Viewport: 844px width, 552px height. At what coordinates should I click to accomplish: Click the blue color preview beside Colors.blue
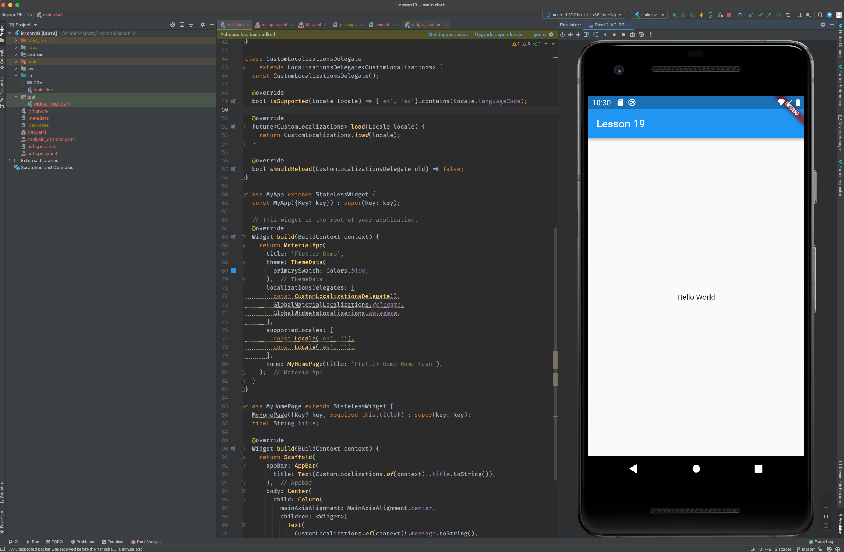233,271
